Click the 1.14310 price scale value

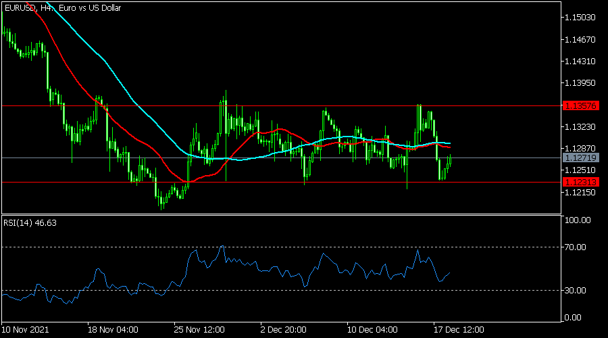coord(580,61)
